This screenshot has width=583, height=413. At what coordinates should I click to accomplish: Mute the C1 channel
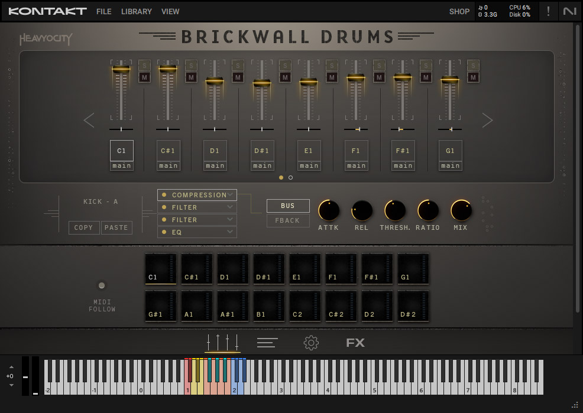(x=144, y=77)
